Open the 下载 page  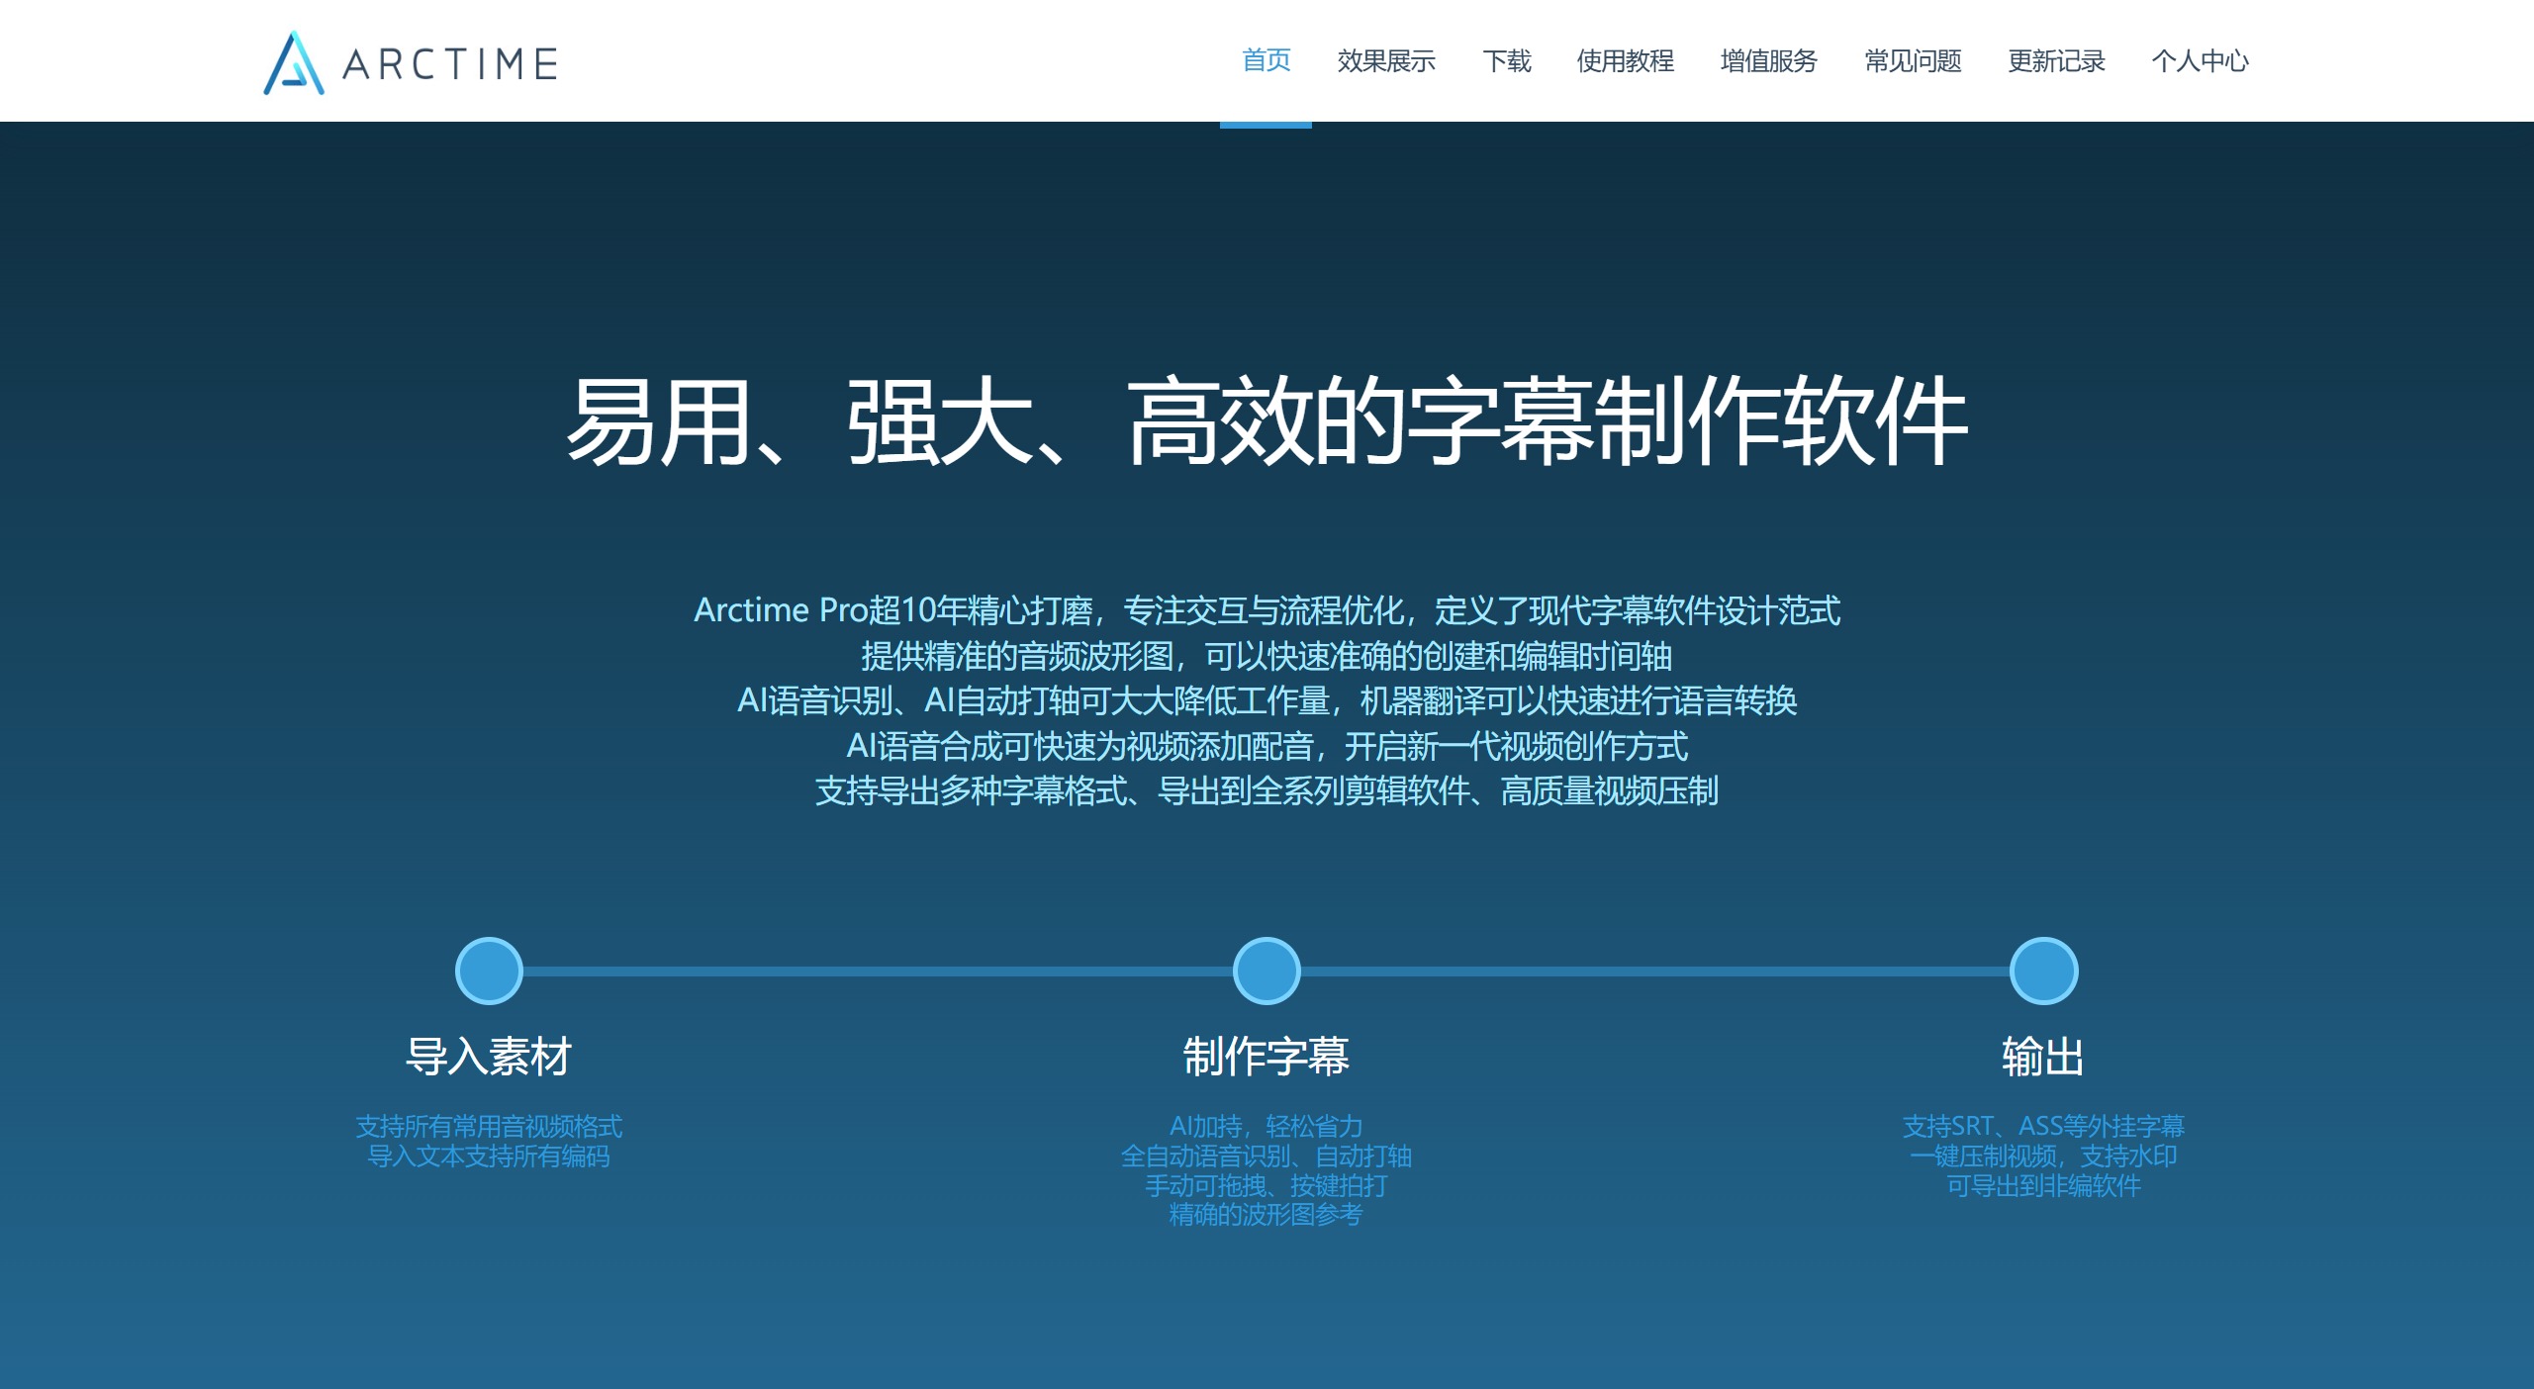click(x=1508, y=61)
